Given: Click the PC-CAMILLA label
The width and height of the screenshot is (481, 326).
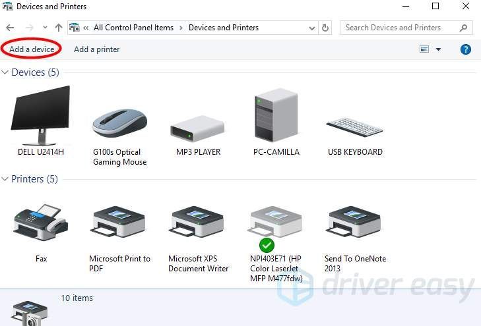Looking at the screenshot, I should point(276,152).
